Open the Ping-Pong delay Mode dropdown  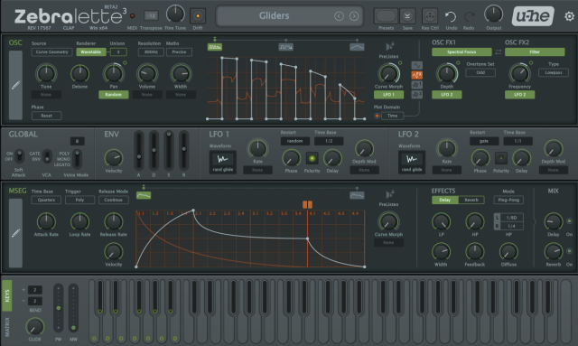tap(508, 200)
